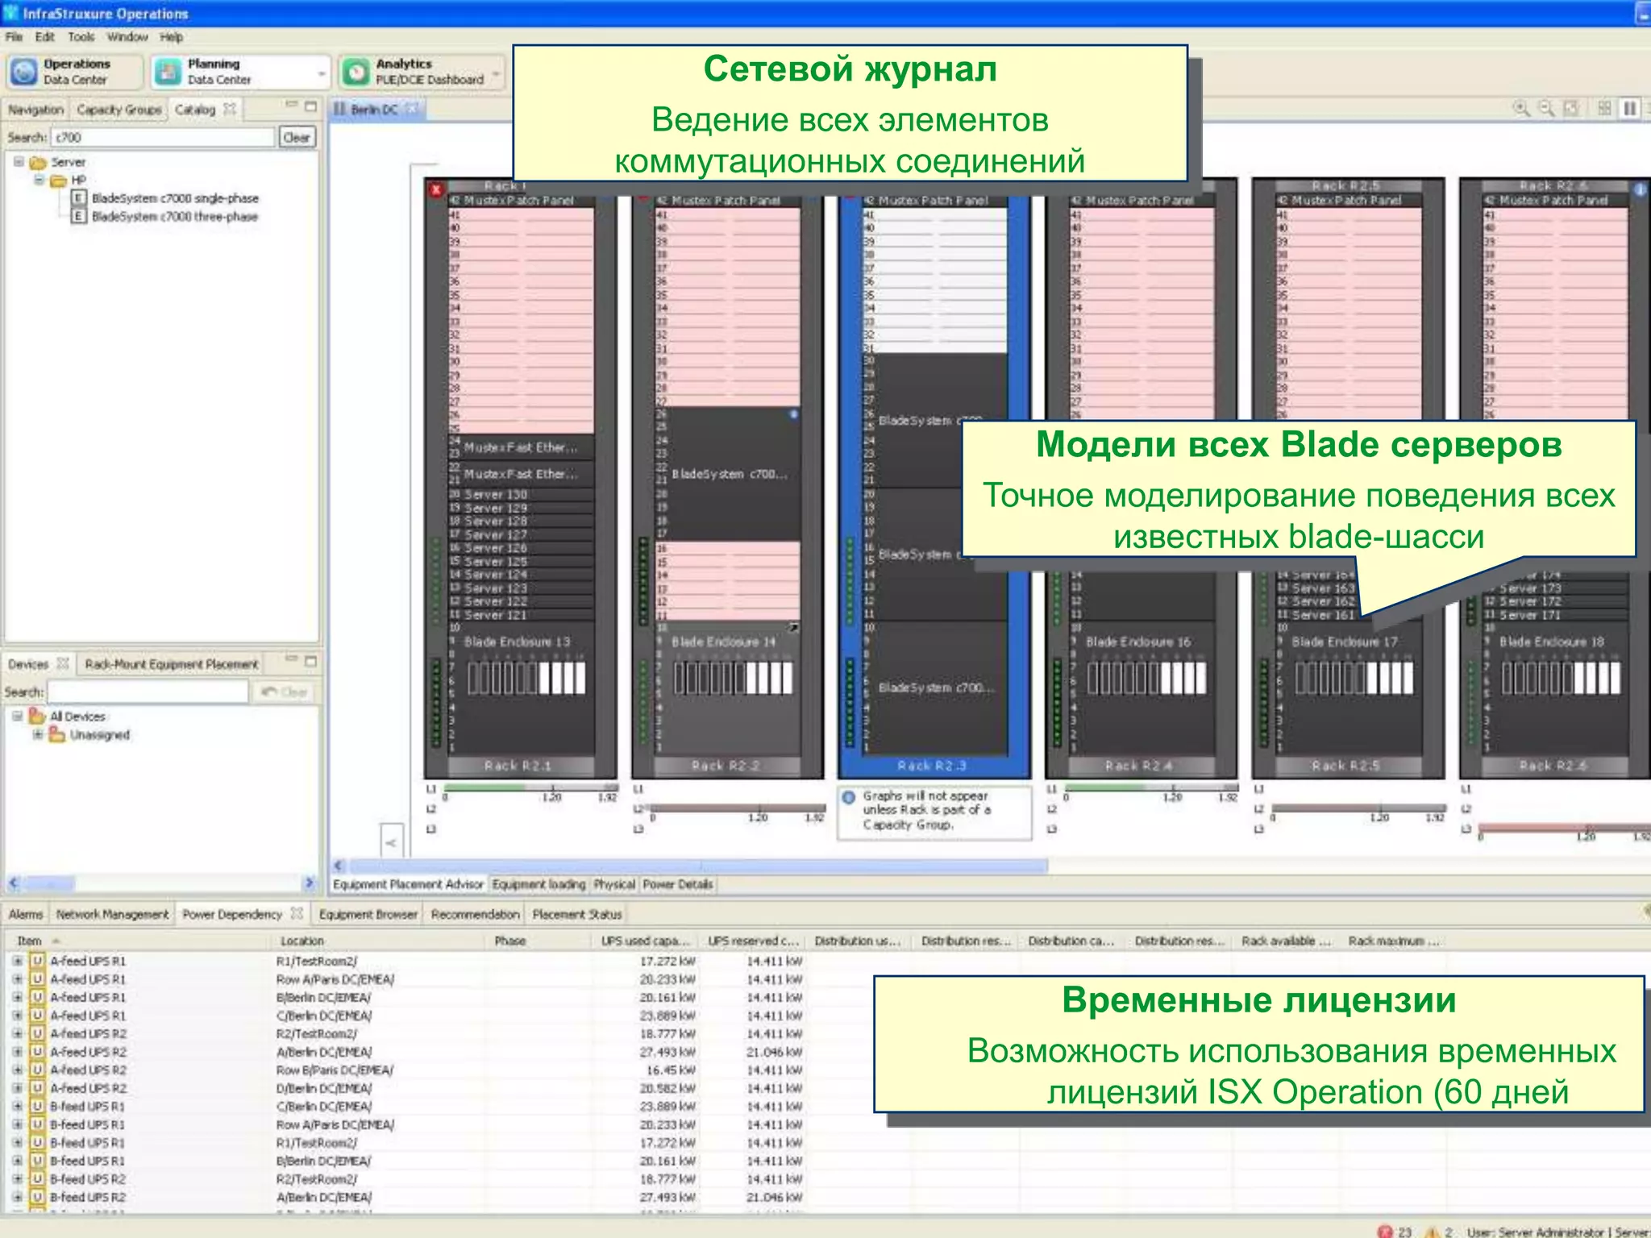Select BladeSystem c7000 three-phase catalog item

coord(174,217)
